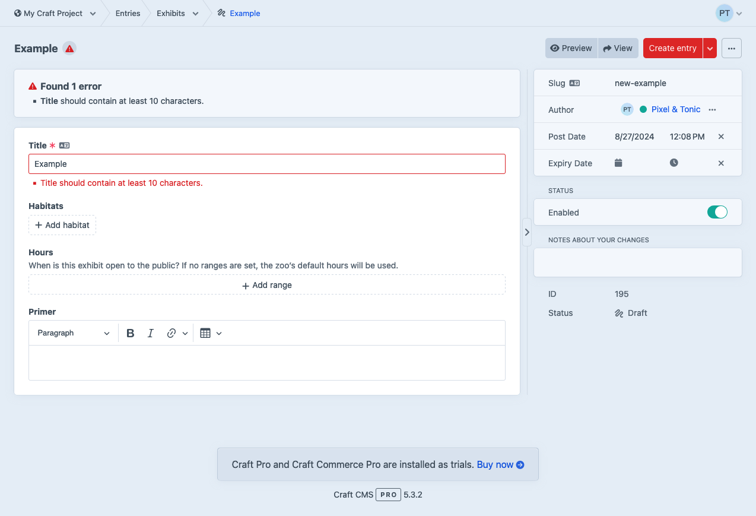This screenshot has height=516, width=756.
Task: Click the translatable icon beside Title label
Action: click(x=65, y=145)
